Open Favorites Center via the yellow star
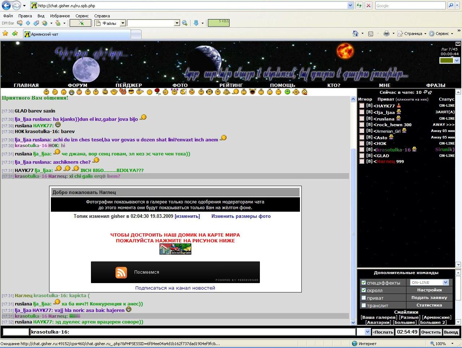This screenshot has width=462, height=348. [5, 34]
